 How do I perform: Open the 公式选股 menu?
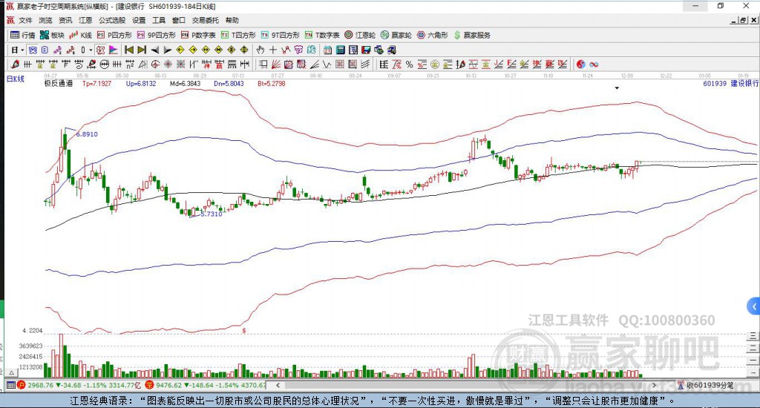click(112, 20)
